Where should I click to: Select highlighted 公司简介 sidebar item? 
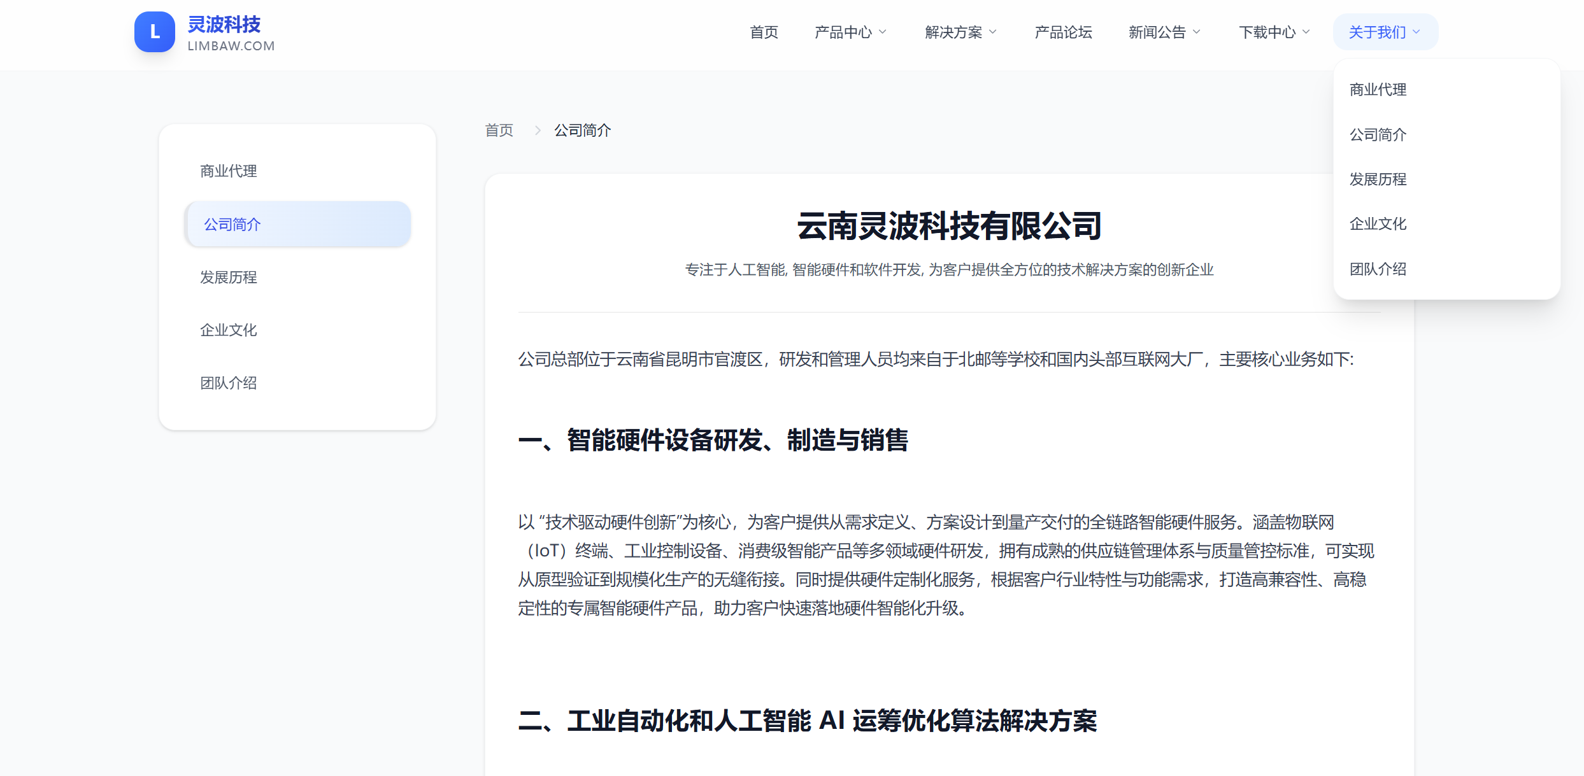coord(297,225)
